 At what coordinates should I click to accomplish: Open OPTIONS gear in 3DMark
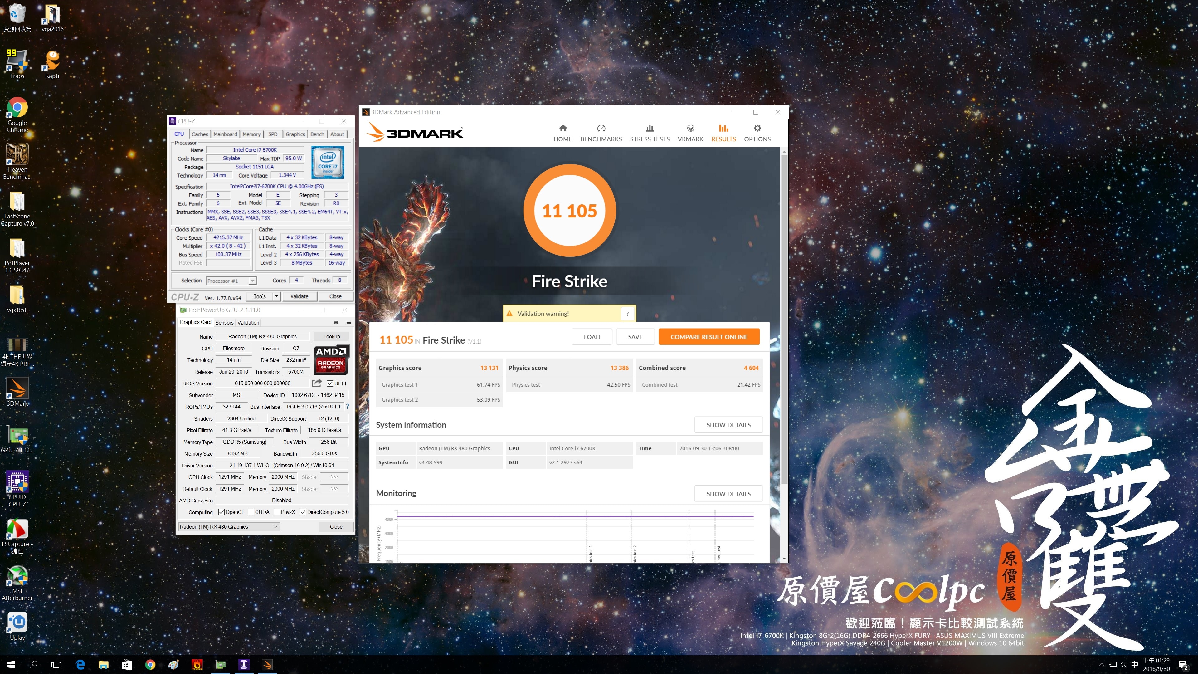coord(757,133)
